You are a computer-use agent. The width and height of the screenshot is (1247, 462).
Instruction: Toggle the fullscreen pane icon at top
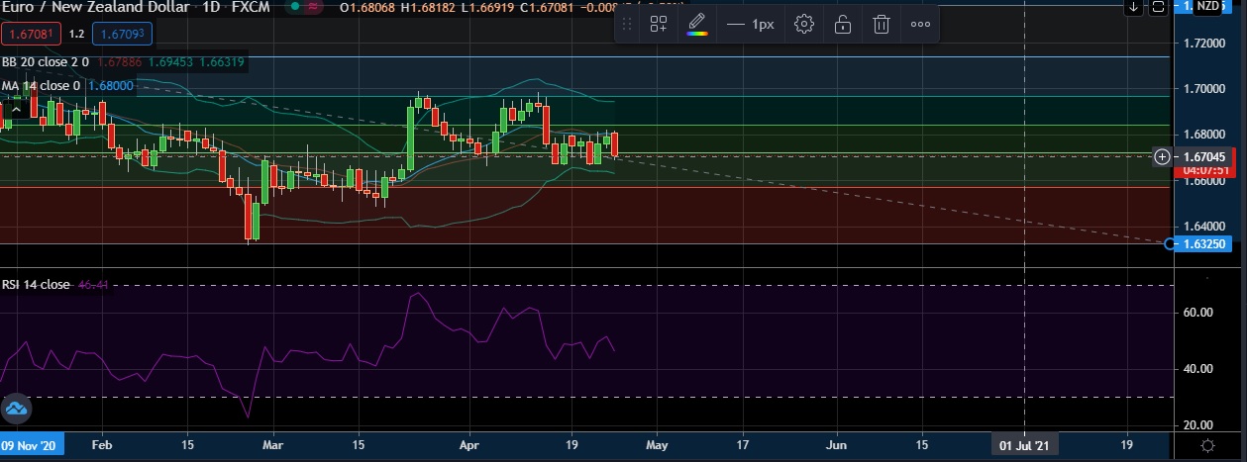(1158, 7)
